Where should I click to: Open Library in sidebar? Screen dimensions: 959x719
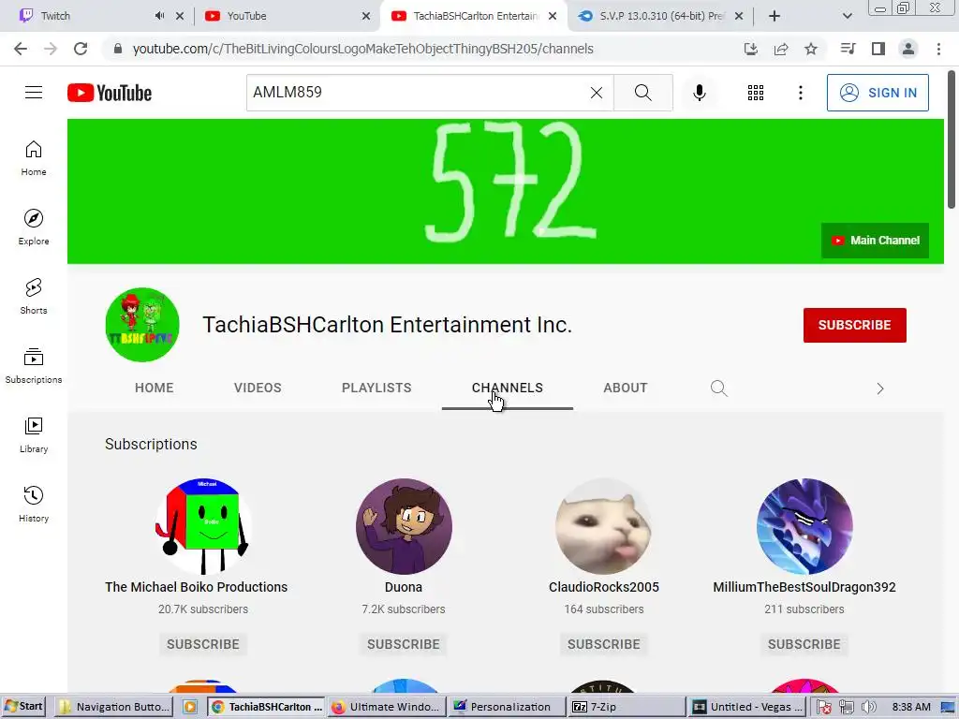pyautogui.click(x=34, y=434)
